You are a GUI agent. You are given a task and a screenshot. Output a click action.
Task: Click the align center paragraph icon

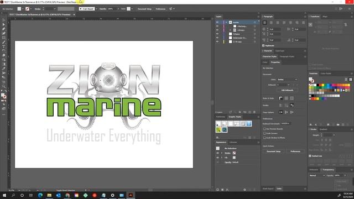(x=271, y=23)
